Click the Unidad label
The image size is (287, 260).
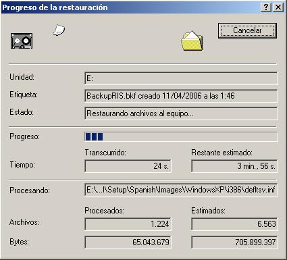click(x=22, y=77)
